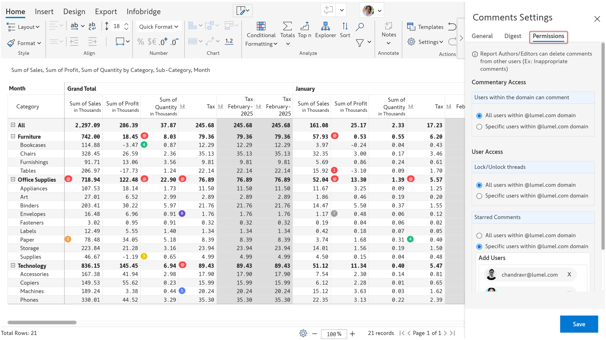Image resolution: width=606 pixels, height=340 pixels.
Task: Select specific users for Commentary Access
Action: pos(479,127)
